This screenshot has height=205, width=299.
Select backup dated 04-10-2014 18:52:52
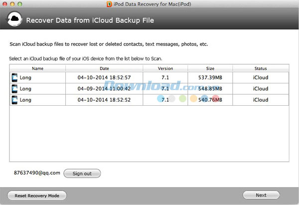(x=149, y=100)
